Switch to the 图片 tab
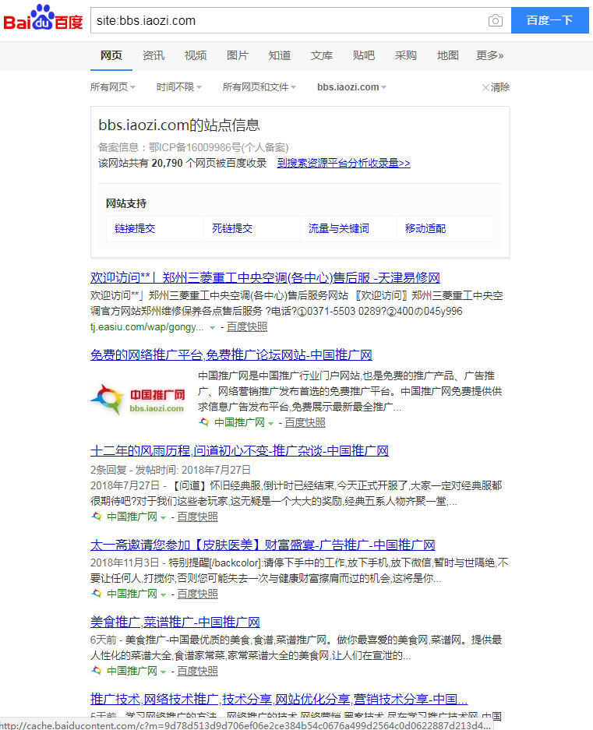 click(237, 55)
